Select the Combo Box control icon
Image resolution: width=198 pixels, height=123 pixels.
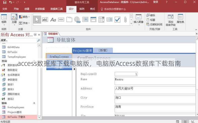pyautogui.click(x=109, y=20)
